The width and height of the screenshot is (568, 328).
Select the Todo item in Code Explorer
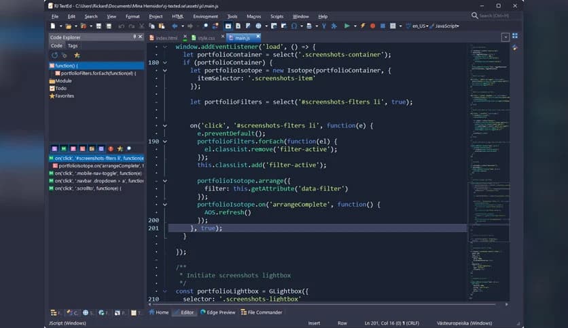tap(60, 88)
